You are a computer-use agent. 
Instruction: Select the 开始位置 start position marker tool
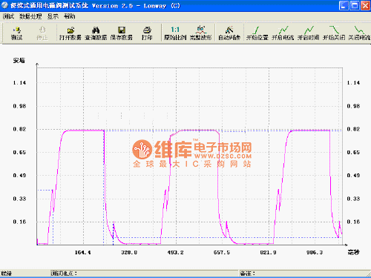coord(257,33)
